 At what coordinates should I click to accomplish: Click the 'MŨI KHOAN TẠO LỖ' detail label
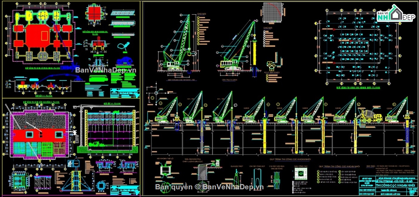click(166, 158)
